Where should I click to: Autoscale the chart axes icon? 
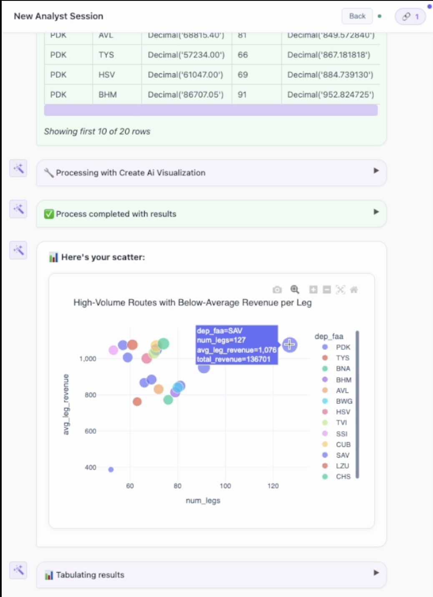[340, 289]
